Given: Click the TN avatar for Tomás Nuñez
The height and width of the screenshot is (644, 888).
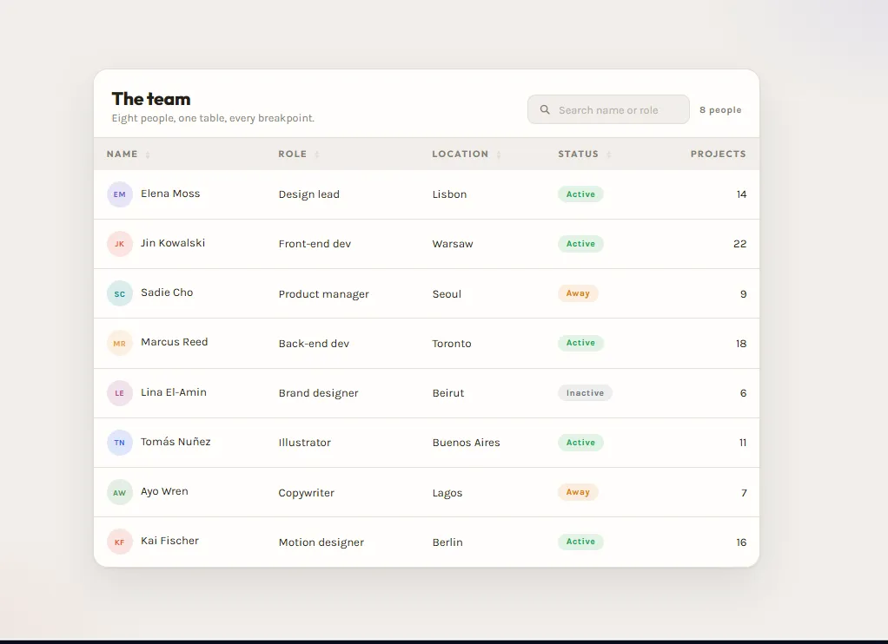Looking at the screenshot, I should click(120, 443).
